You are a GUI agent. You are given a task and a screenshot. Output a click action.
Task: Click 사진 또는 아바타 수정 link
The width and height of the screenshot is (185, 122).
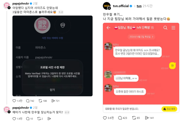click(52, 38)
